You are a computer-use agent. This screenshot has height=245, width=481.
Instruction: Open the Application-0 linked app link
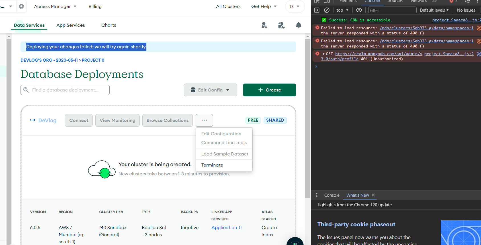click(226, 227)
